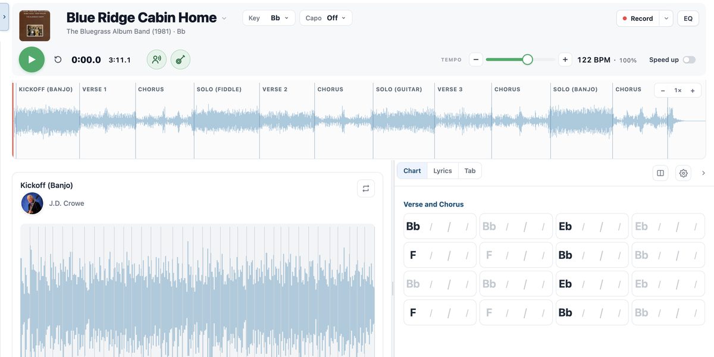Decrease tempo with the minus button
The image size is (714, 357).
[x=476, y=59]
